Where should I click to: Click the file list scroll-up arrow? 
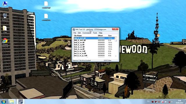pos(116,38)
